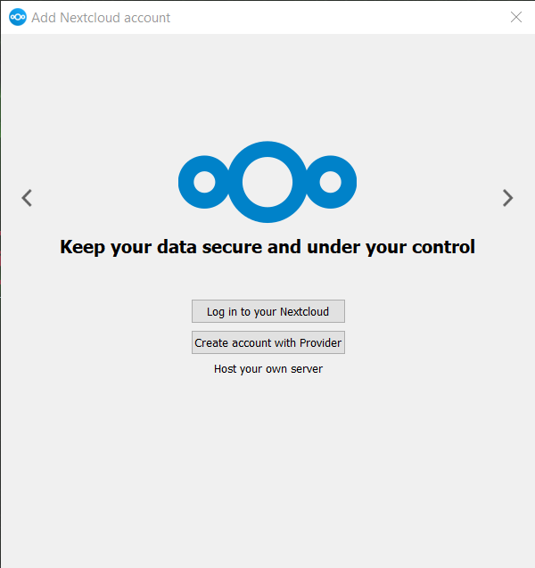Advance to the next slide with right chevron
The height and width of the screenshot is (568, 535).
(x=508, y=198)
